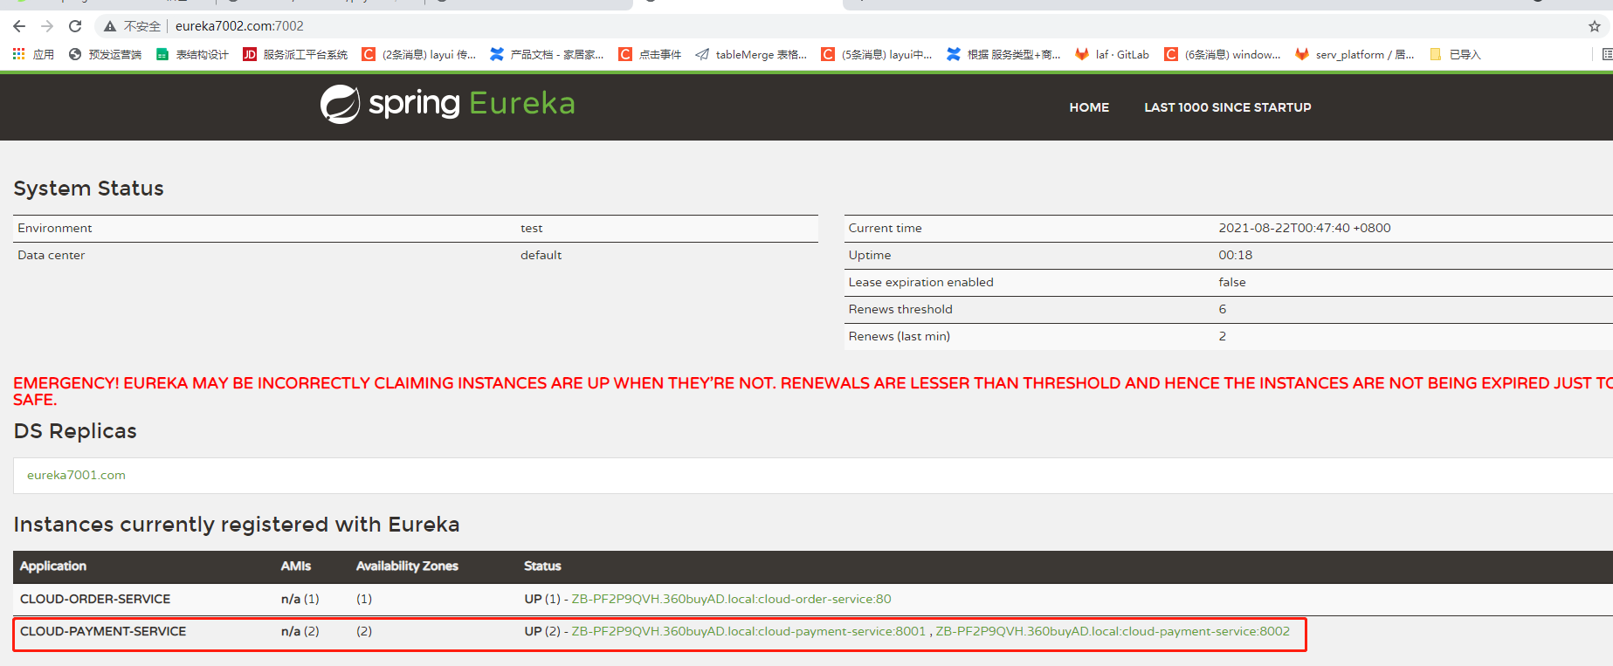Open the reading list icon
The image size is (1613, 666).
point(1607,54)
